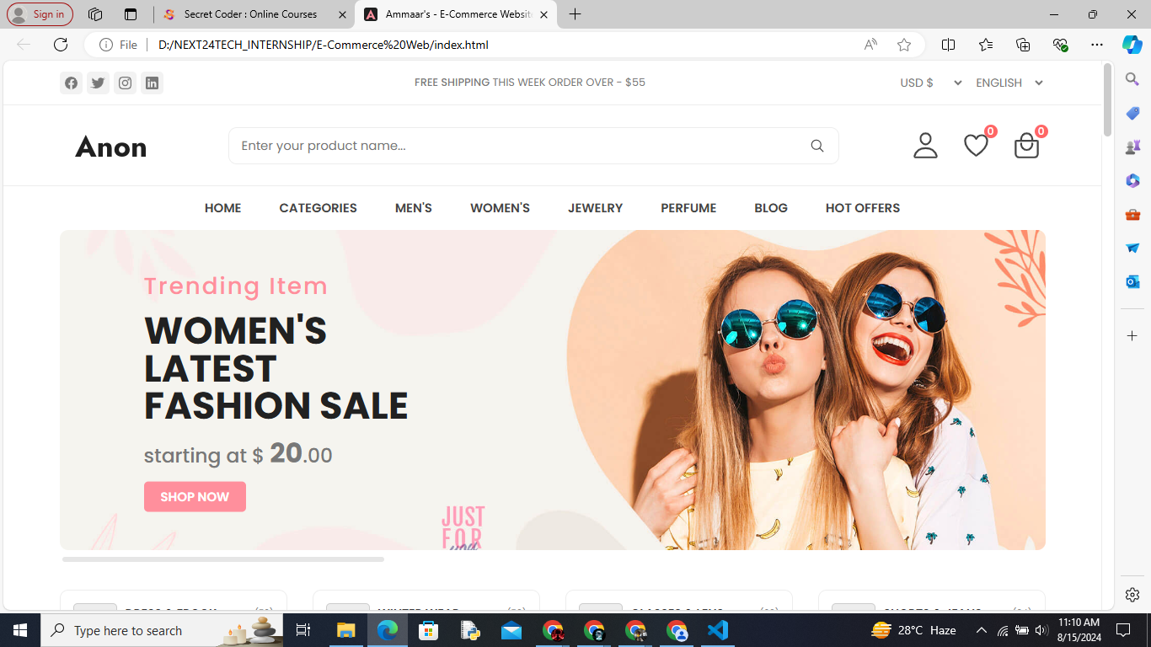Open the tab actions menu icon
The width and height of the screenshot is (1151, 647).
(130, 14)
